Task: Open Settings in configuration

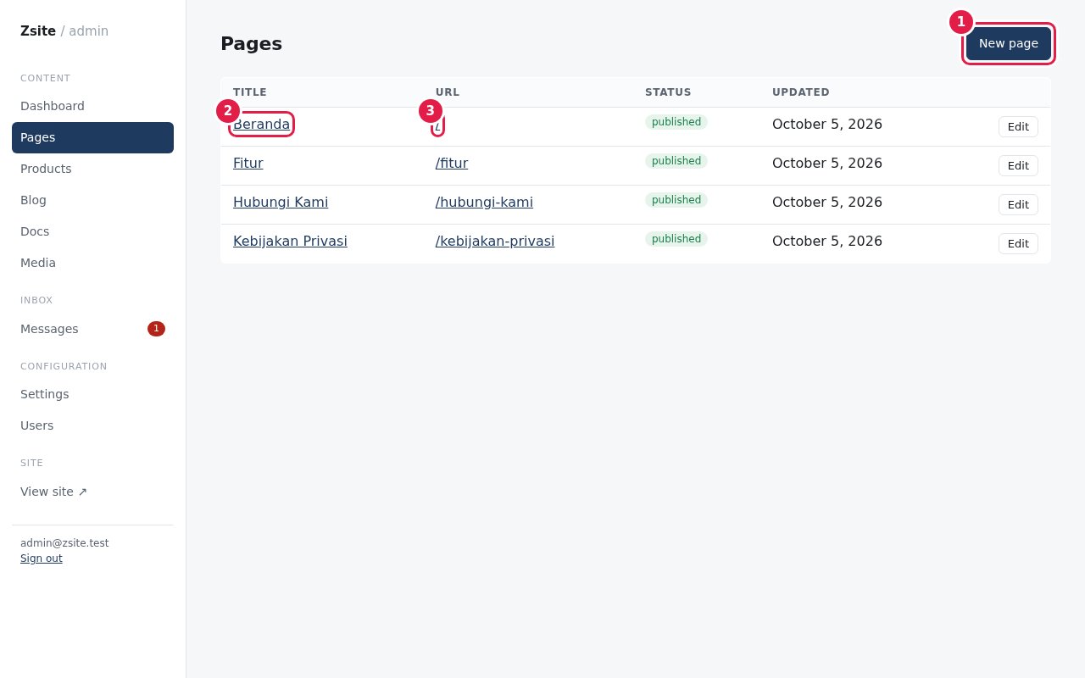Action: pyautogui.click(x=92, y=394)
